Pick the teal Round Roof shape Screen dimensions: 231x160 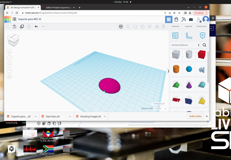click(x=202, y=85)
